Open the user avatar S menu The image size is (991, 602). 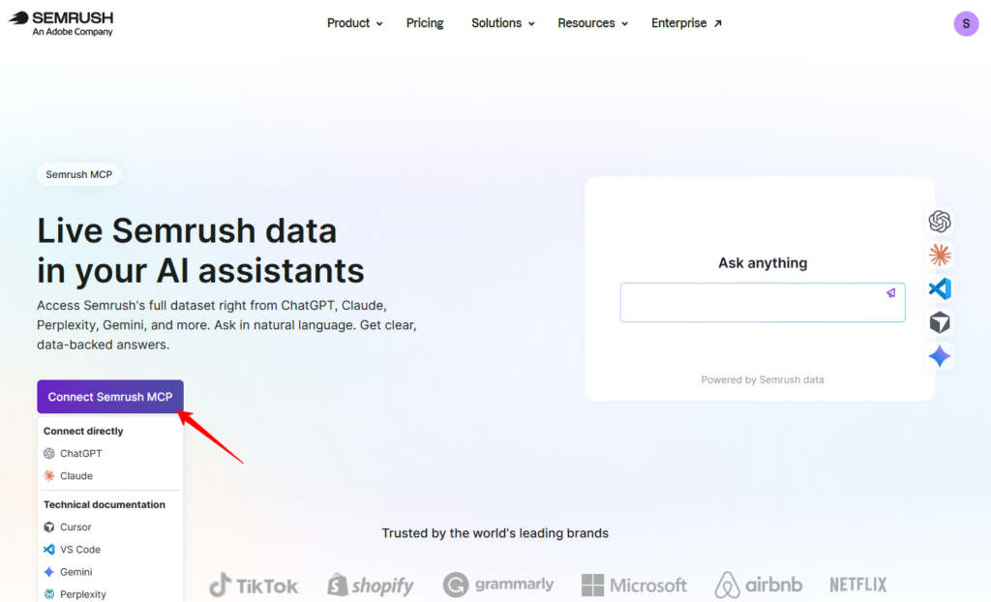(966, 24)
